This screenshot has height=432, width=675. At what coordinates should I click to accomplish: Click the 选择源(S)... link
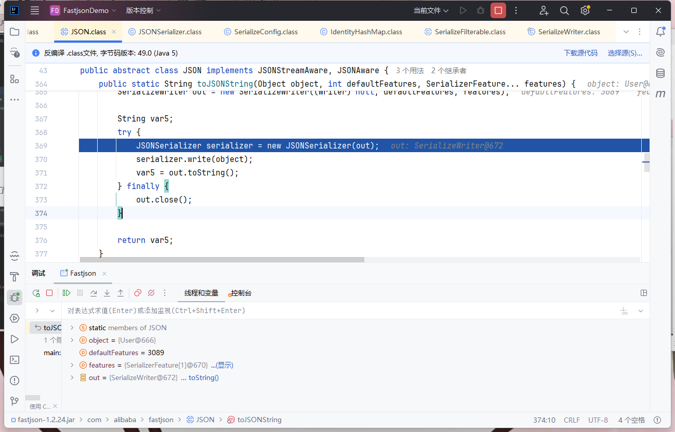pyautogui.click(x=625, y=53)
